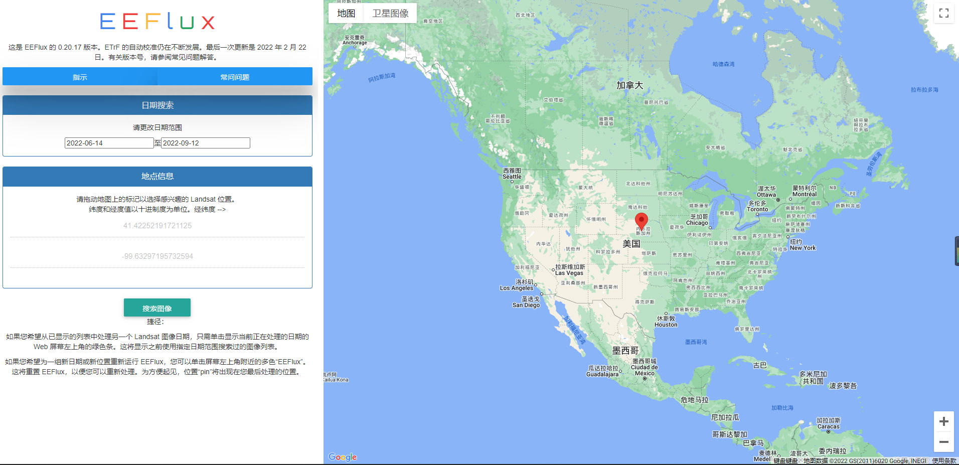Viewport: 959px width, 465px height.
Task: Open the Google logo link
Action: pos(343,457)
